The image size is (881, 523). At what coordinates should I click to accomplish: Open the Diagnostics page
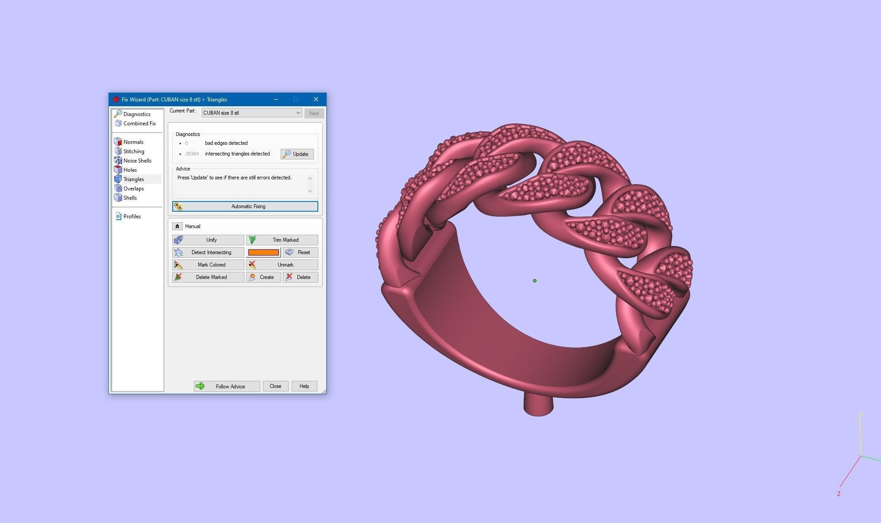click(137, 114)
